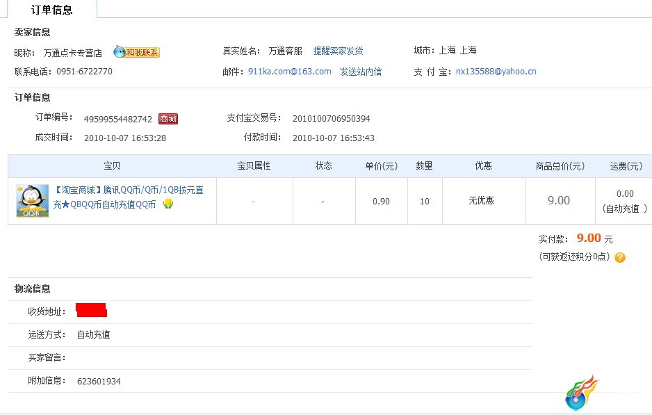Click the red 商城 mall badge

tap(168, 119)
